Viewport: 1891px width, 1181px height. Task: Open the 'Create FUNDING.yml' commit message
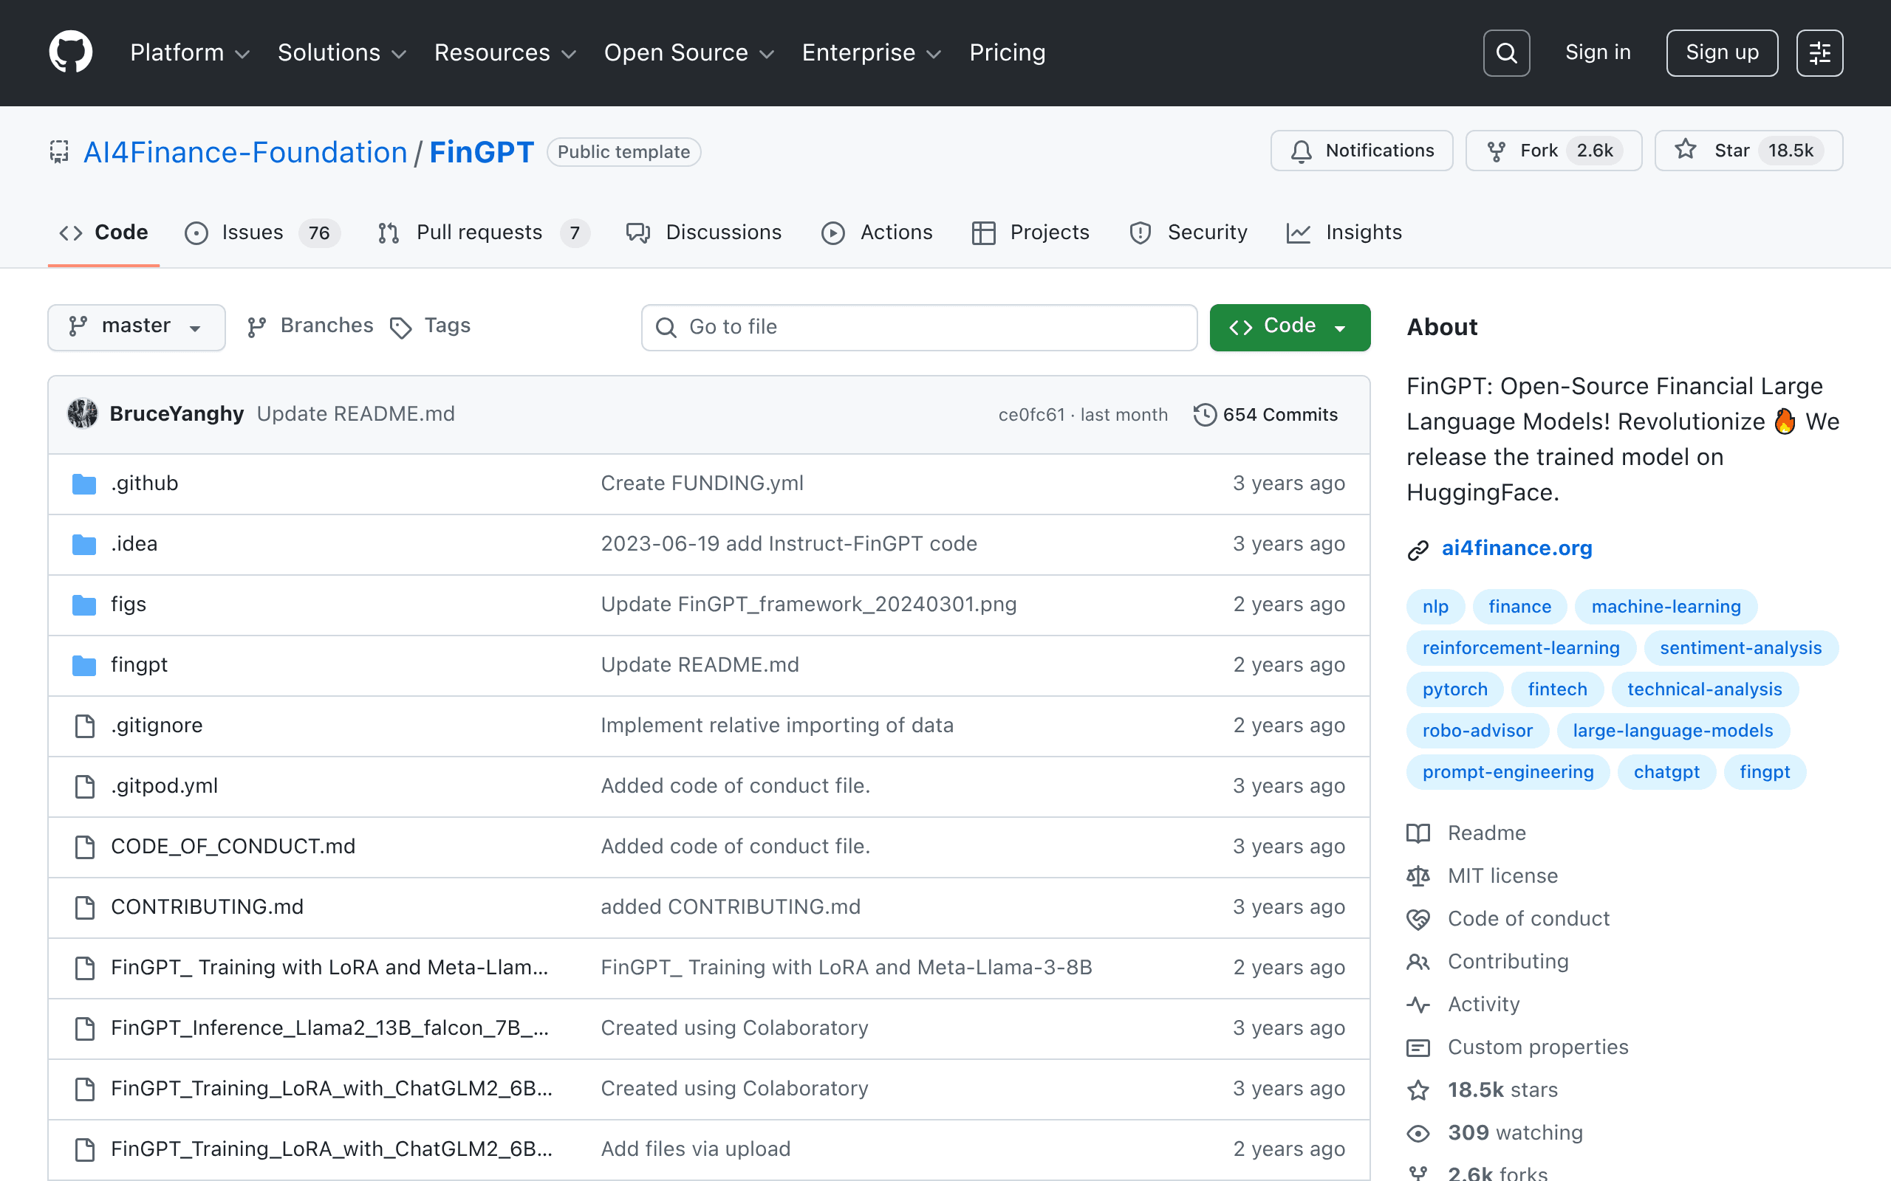(x=702, y=483)
